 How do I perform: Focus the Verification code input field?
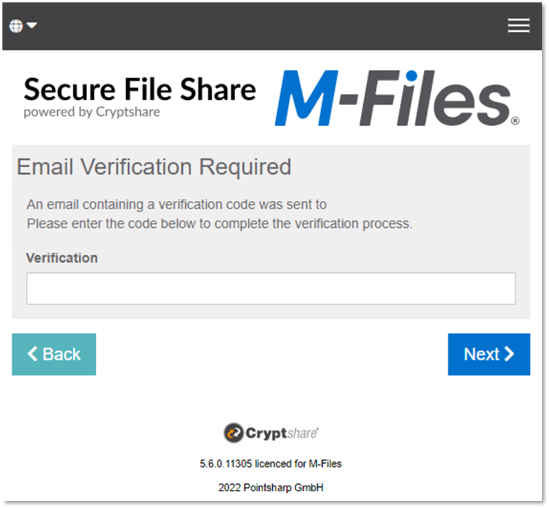point(271,289)
